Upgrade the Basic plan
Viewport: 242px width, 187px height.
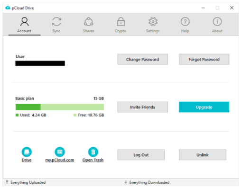tap(204, 107)
